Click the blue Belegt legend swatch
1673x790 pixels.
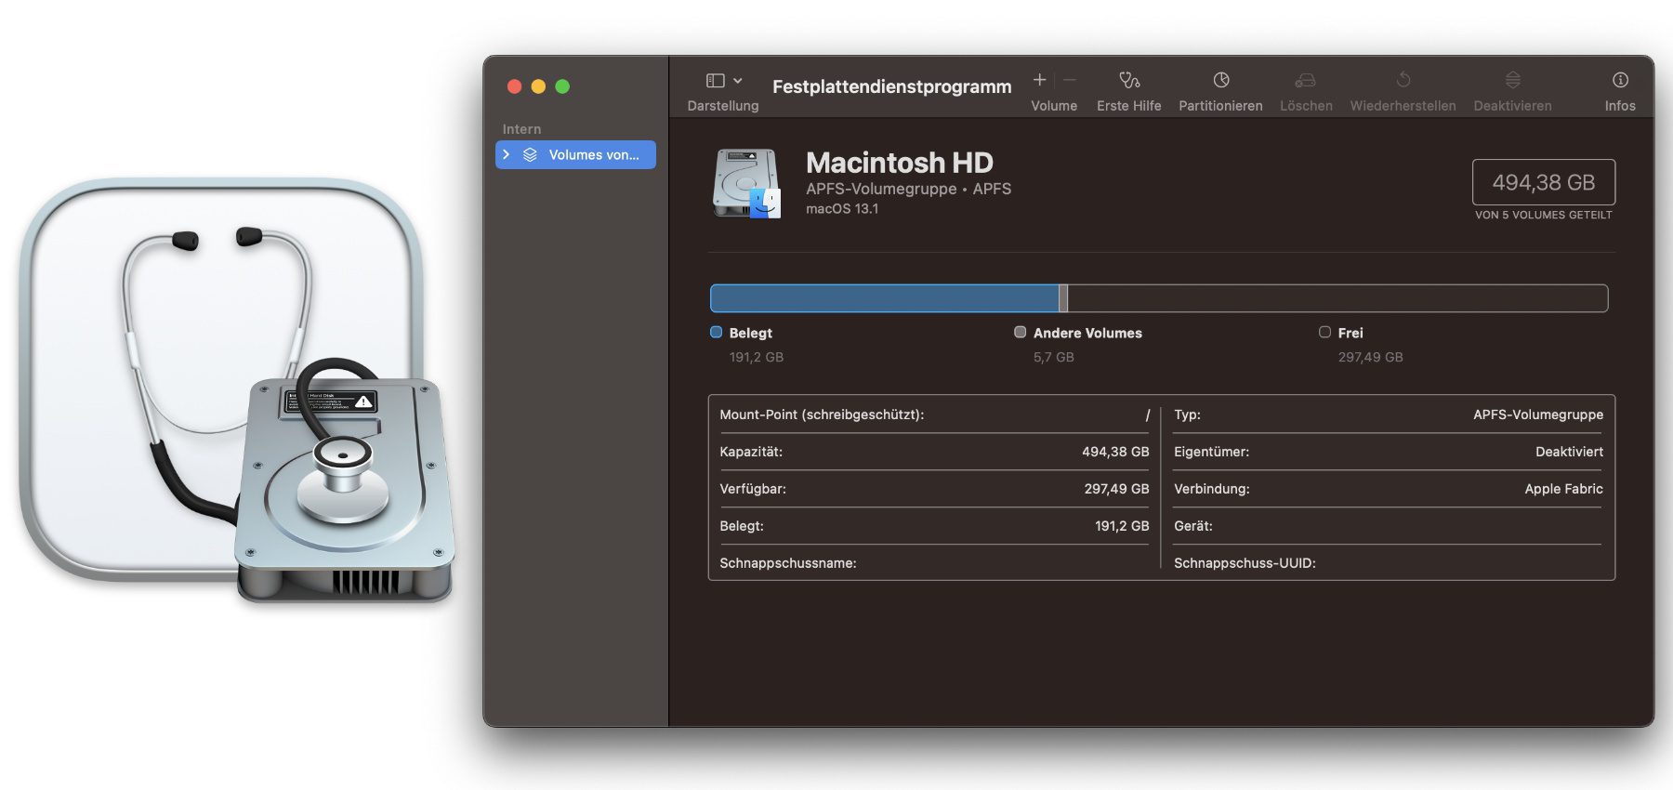716,333
